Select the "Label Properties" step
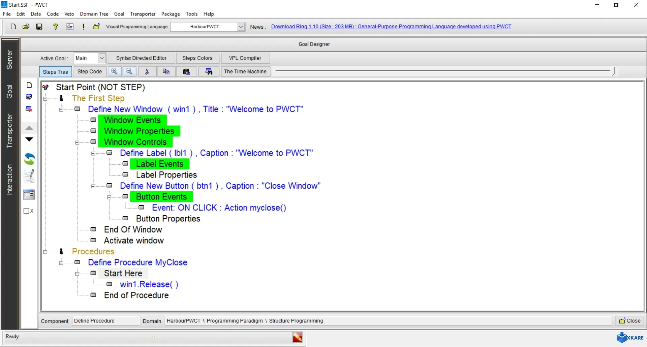The width and height of the screenshot is (647, 347). coord(166,175)
